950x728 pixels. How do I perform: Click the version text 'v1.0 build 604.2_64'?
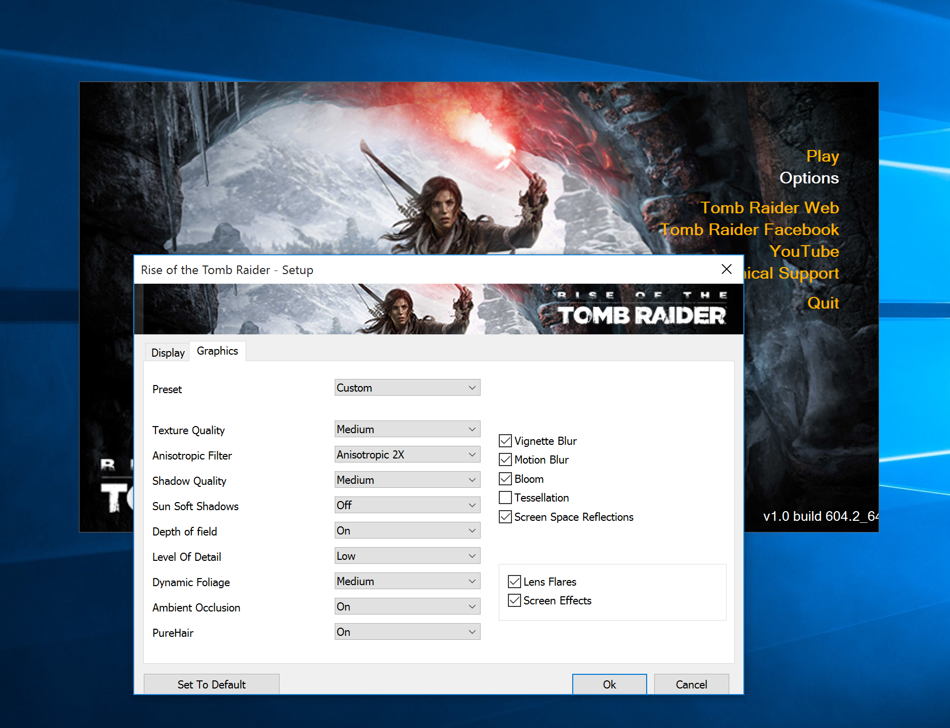point(821,516)
